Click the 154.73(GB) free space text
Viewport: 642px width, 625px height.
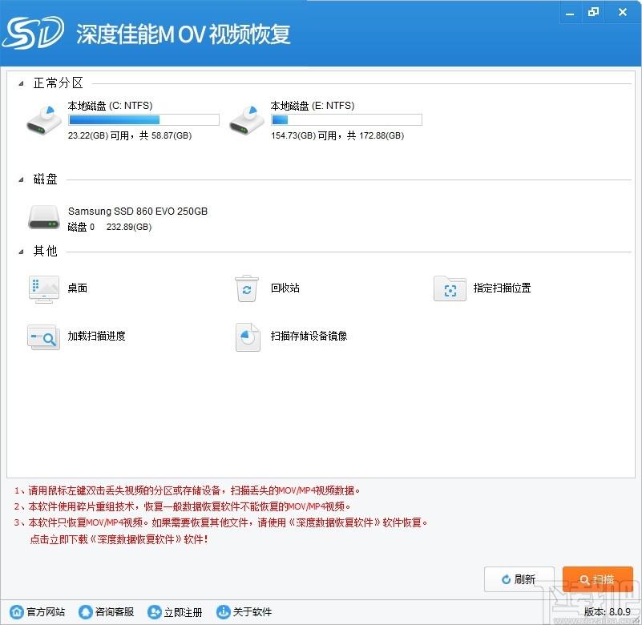pos(337,135)
